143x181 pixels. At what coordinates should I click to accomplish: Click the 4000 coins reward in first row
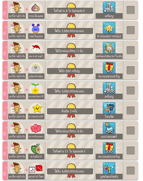point(109,7)
